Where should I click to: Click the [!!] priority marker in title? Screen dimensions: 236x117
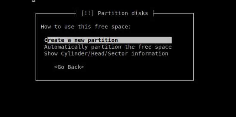(x=87, y=13)
